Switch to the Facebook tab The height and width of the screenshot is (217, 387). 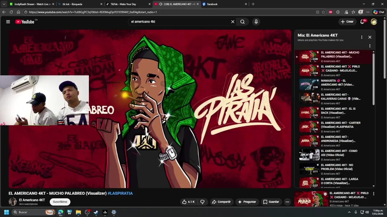point(225,4)
